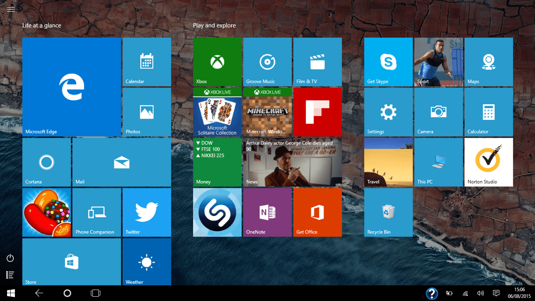Open the Microsoft Edge tile
Screen dimensions: 535x301
(72, 87)
